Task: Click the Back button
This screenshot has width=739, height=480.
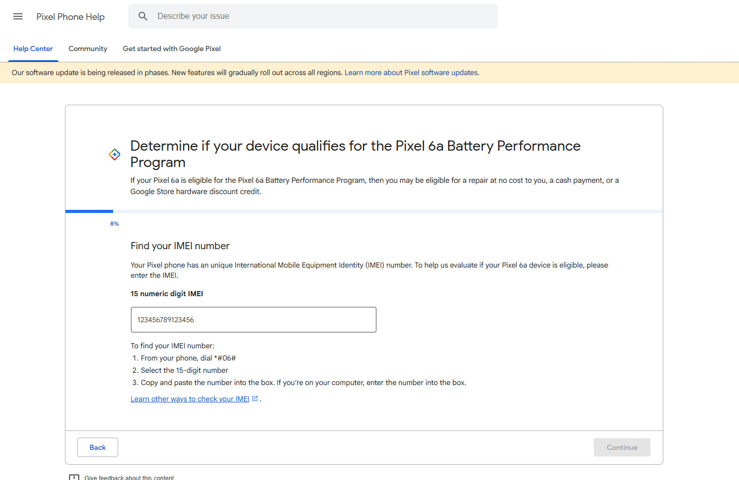Action: 98,447
